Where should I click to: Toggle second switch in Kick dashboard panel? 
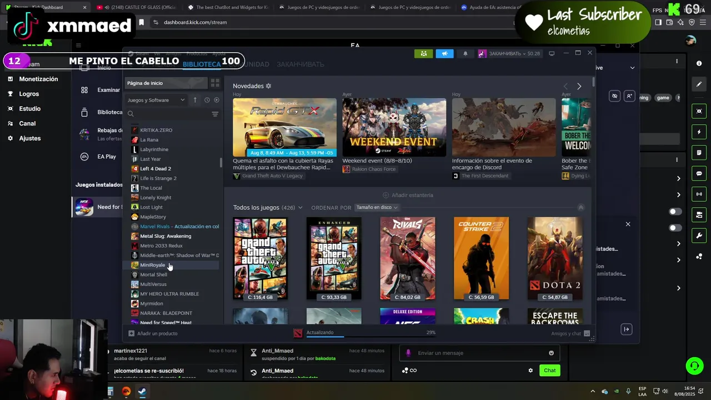point(675,228)
